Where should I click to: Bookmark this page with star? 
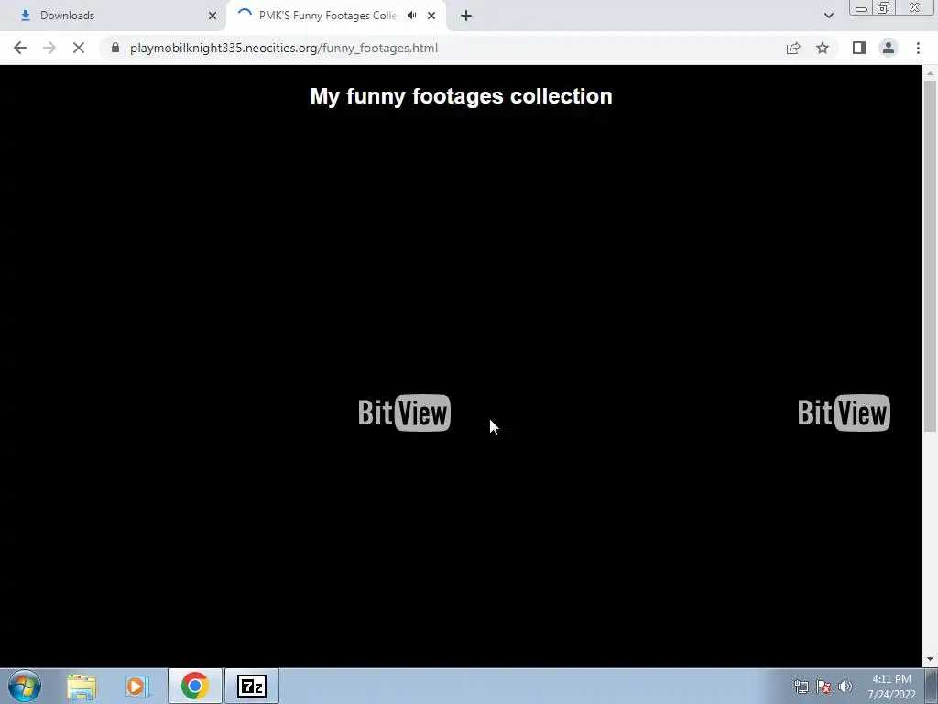click(823, 48)
